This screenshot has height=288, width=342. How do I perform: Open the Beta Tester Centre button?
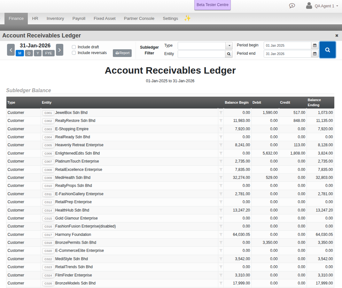pyautogui.click(x=213, y=5)
